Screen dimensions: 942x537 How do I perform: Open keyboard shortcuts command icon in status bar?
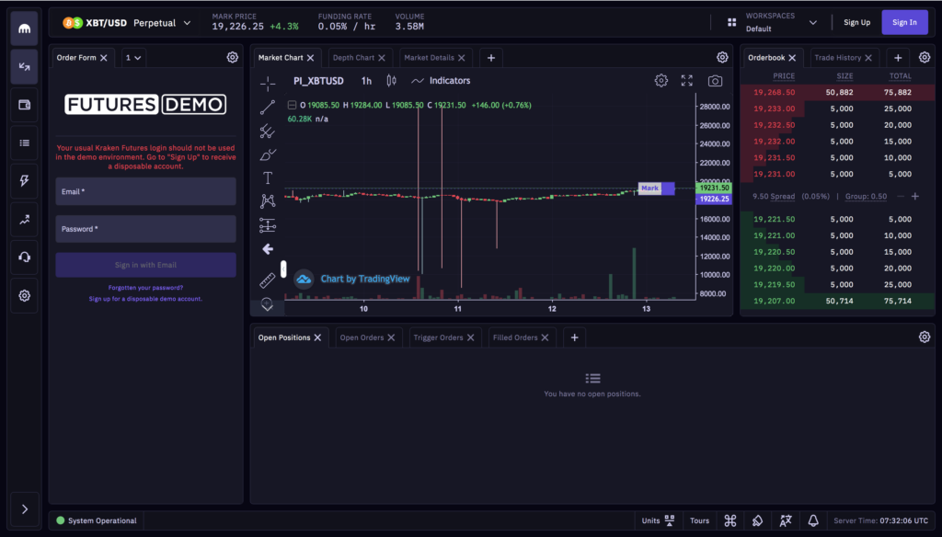point(729,520)
